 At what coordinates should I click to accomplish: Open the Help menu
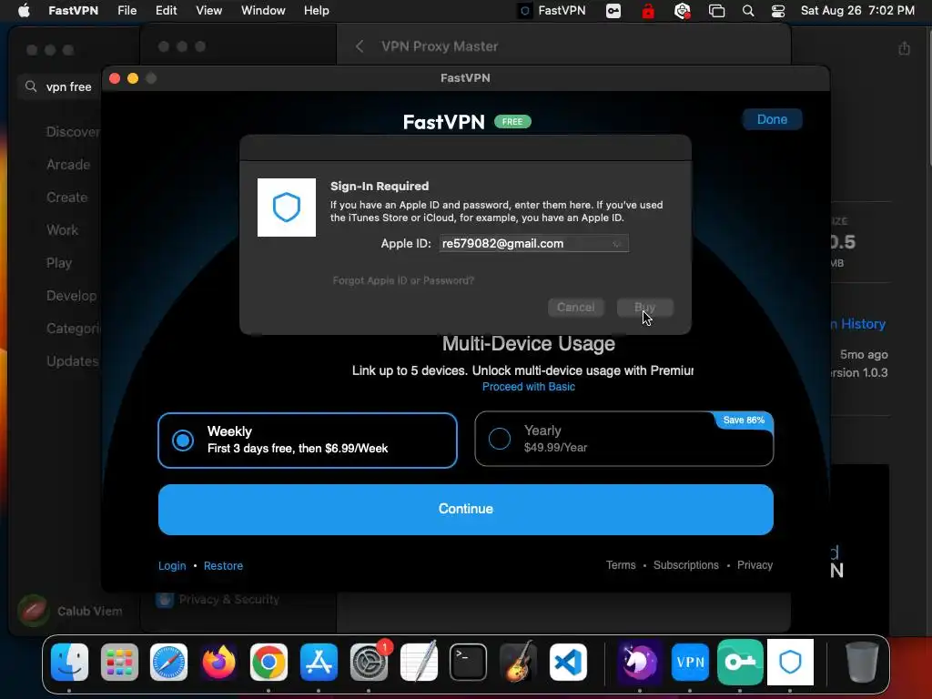tap(316, 11)
